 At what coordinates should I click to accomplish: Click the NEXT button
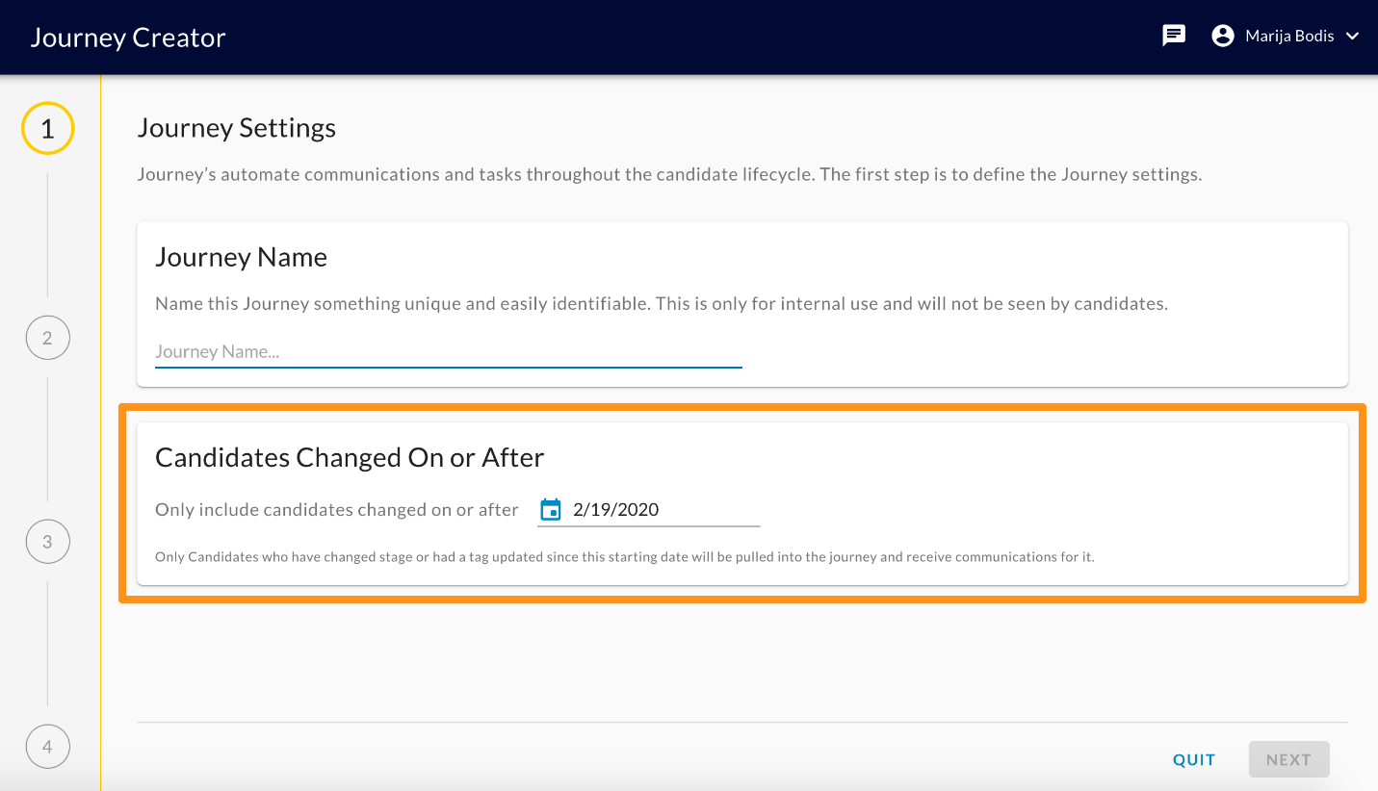tap(1288, 759)
